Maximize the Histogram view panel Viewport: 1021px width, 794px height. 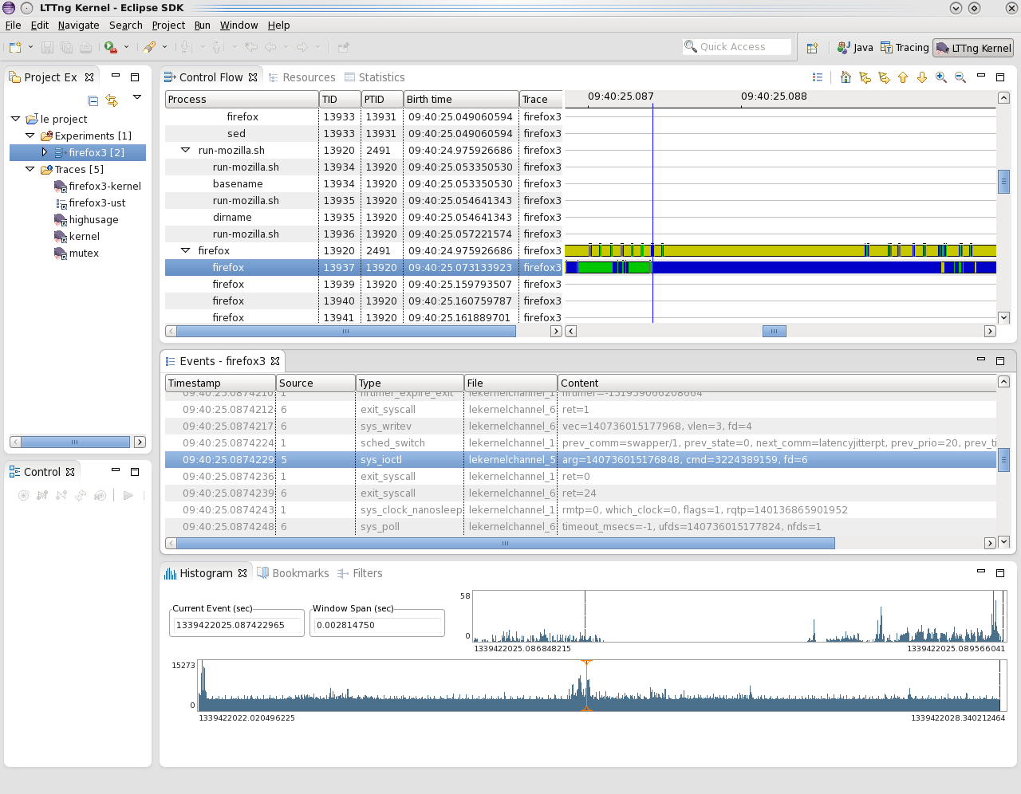tap(1000, 572)
